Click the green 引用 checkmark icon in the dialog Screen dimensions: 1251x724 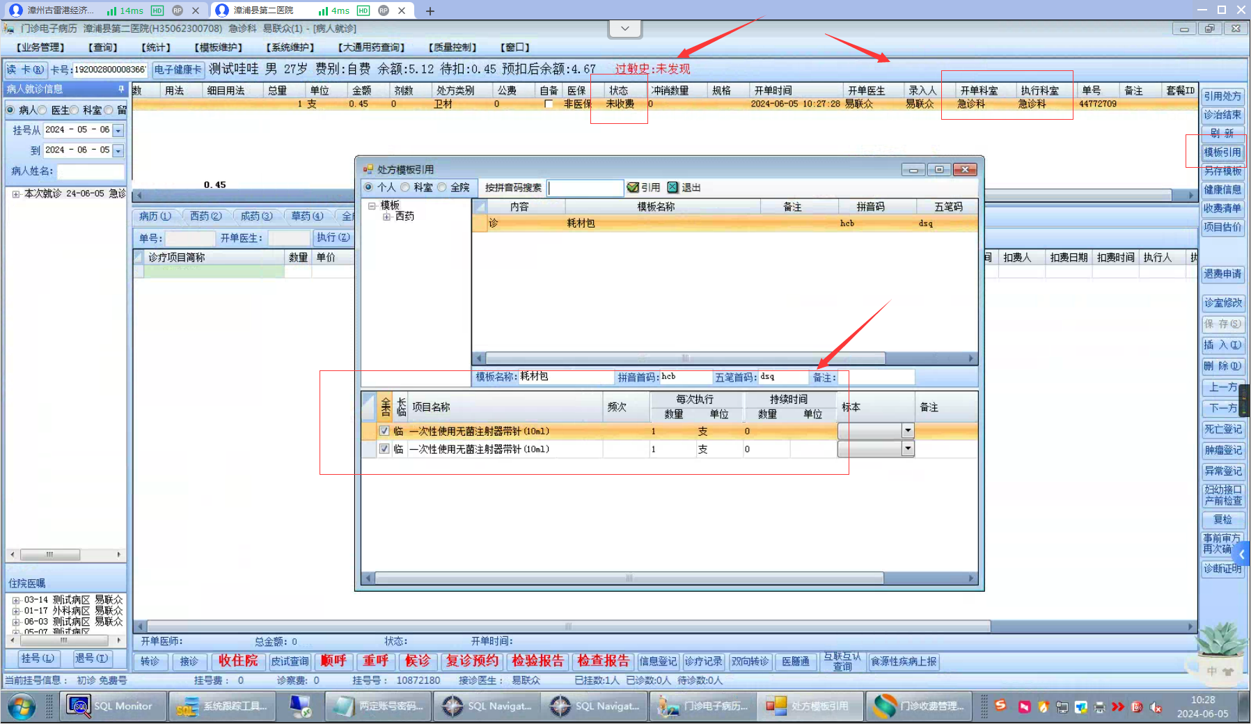(633, 187)
